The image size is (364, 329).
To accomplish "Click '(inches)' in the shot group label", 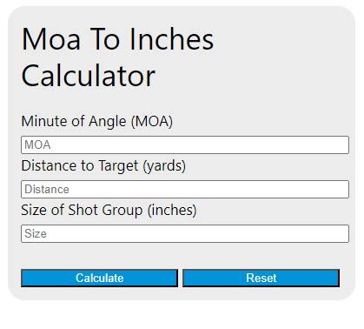I will pyautogui.click(x=172, y=211).
